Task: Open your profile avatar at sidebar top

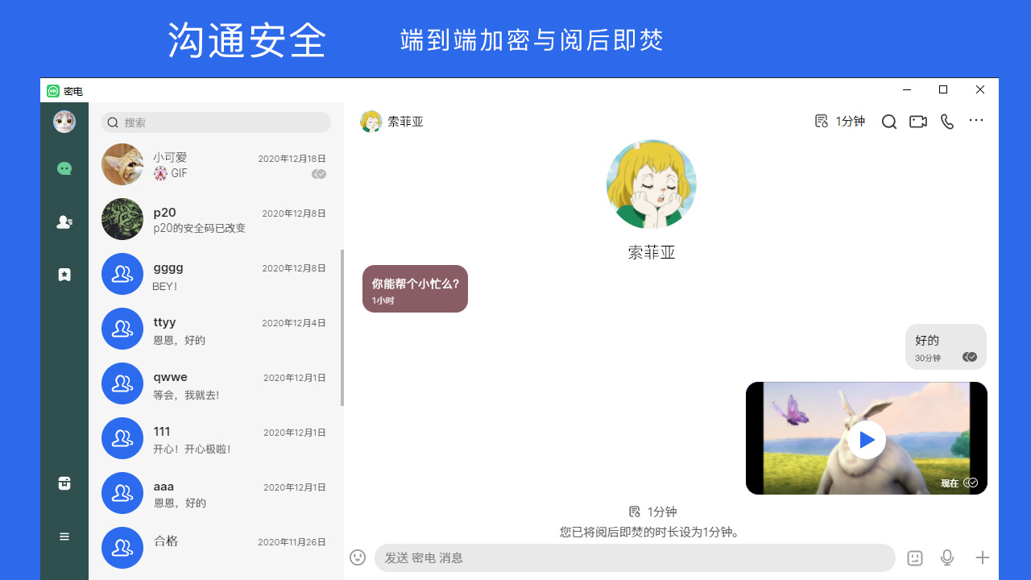Action: click(64, 122)
